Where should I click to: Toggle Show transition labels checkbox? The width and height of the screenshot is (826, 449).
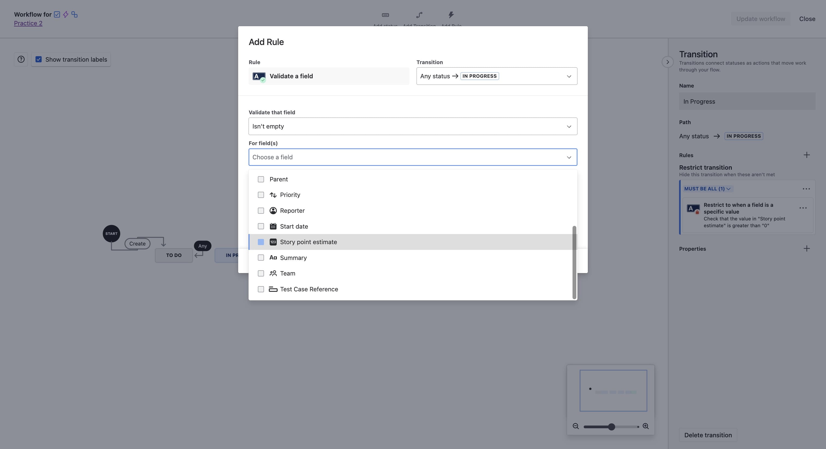click(x=39, y=59)
